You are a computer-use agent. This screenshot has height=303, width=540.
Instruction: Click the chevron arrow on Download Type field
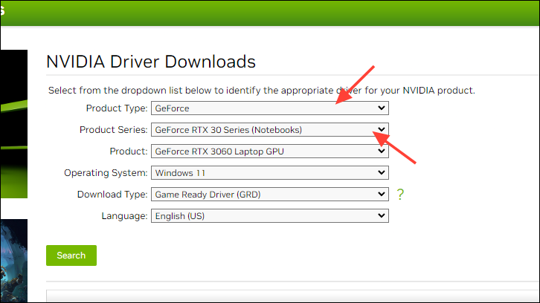pyautogui.click(x=382, y=195)
